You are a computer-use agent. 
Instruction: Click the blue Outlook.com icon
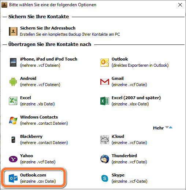(13, 178)
